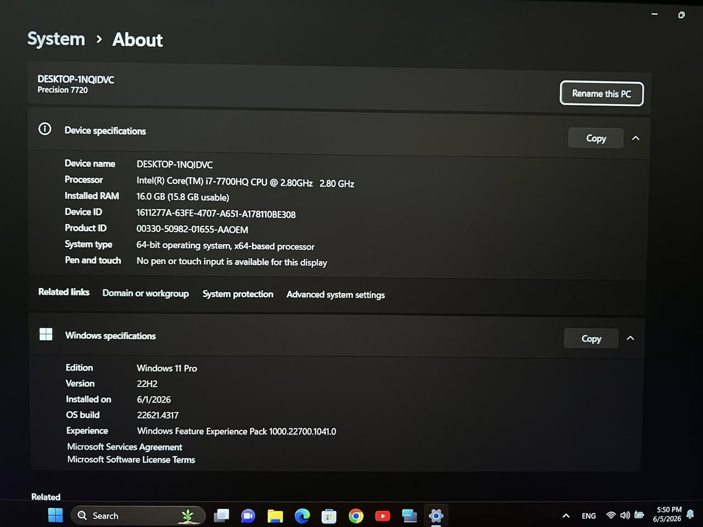
Task: Click the Windows logo beside Windows specifications
Action: click(46, 334)
